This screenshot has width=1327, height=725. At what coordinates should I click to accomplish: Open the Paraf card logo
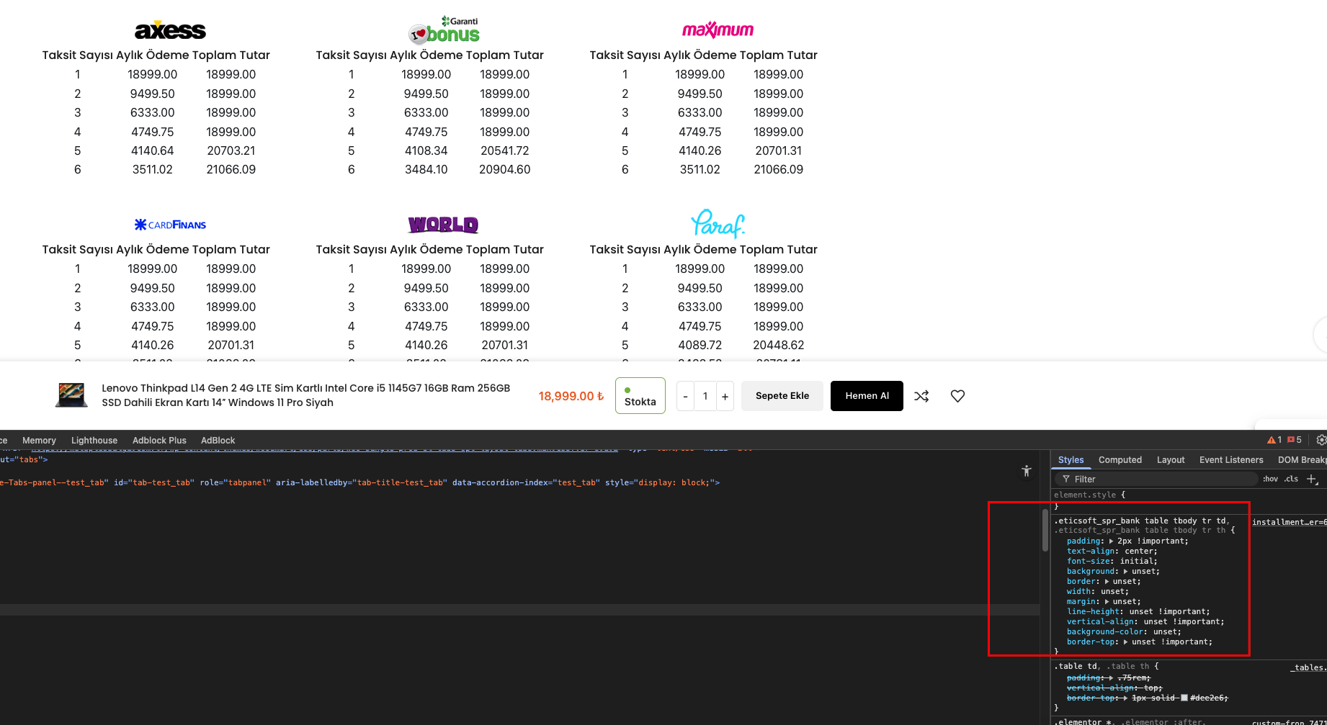pos(718,224)
